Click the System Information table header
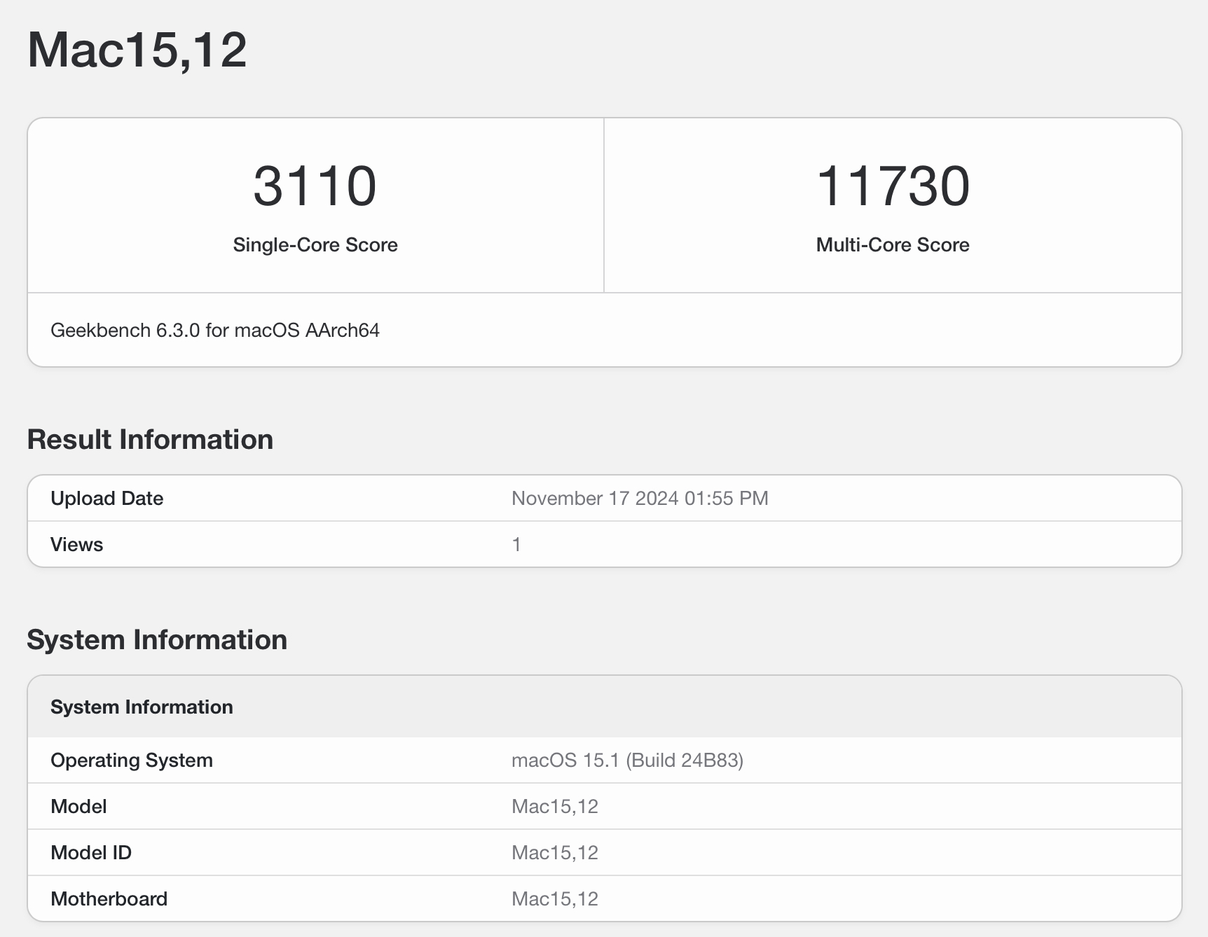 (142, 707)
